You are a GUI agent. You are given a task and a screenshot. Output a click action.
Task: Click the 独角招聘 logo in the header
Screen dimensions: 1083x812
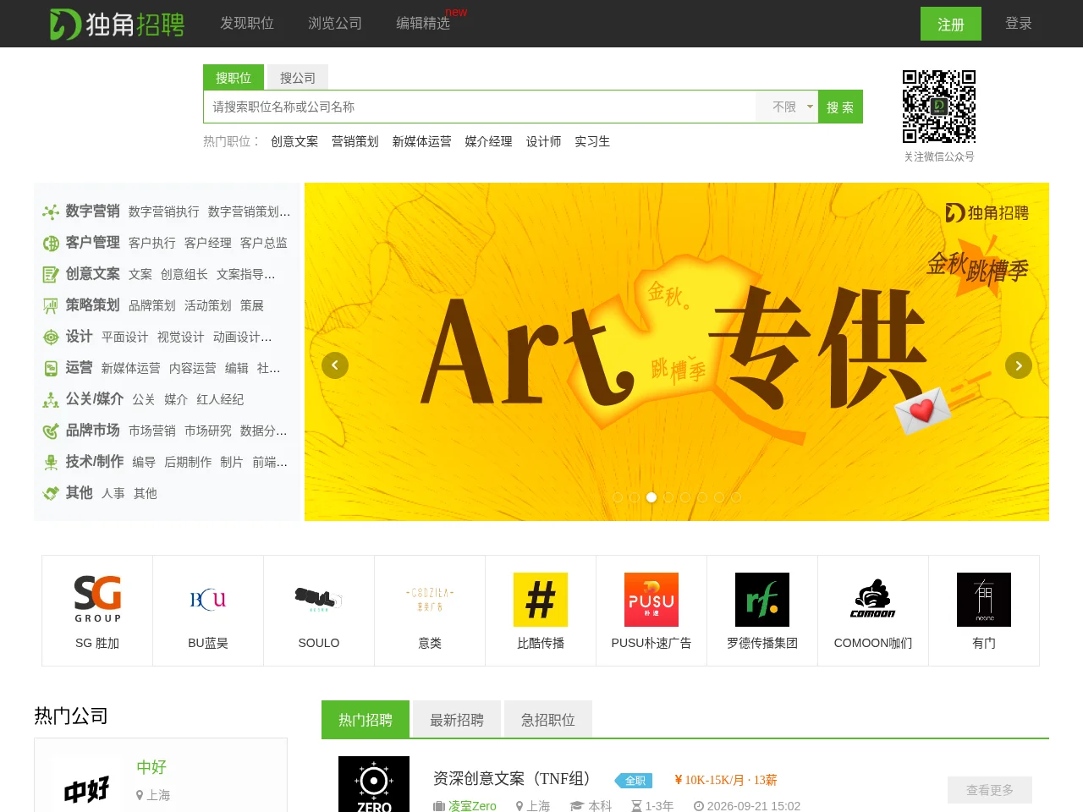pyautogui.click(x=117, y=24)
